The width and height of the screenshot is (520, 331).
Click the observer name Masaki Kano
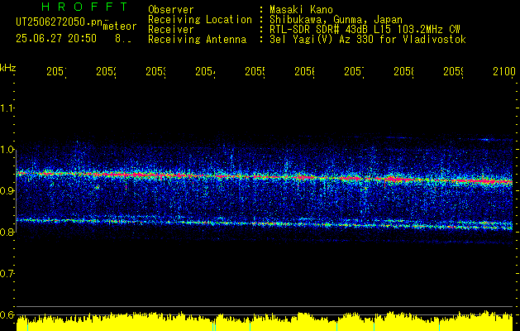tap(301, 10)
